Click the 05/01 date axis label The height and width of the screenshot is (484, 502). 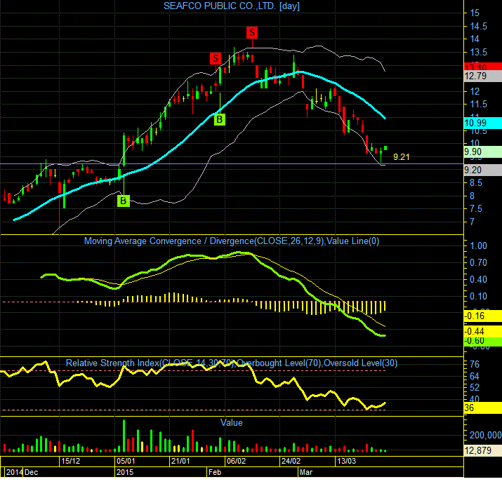126,461
